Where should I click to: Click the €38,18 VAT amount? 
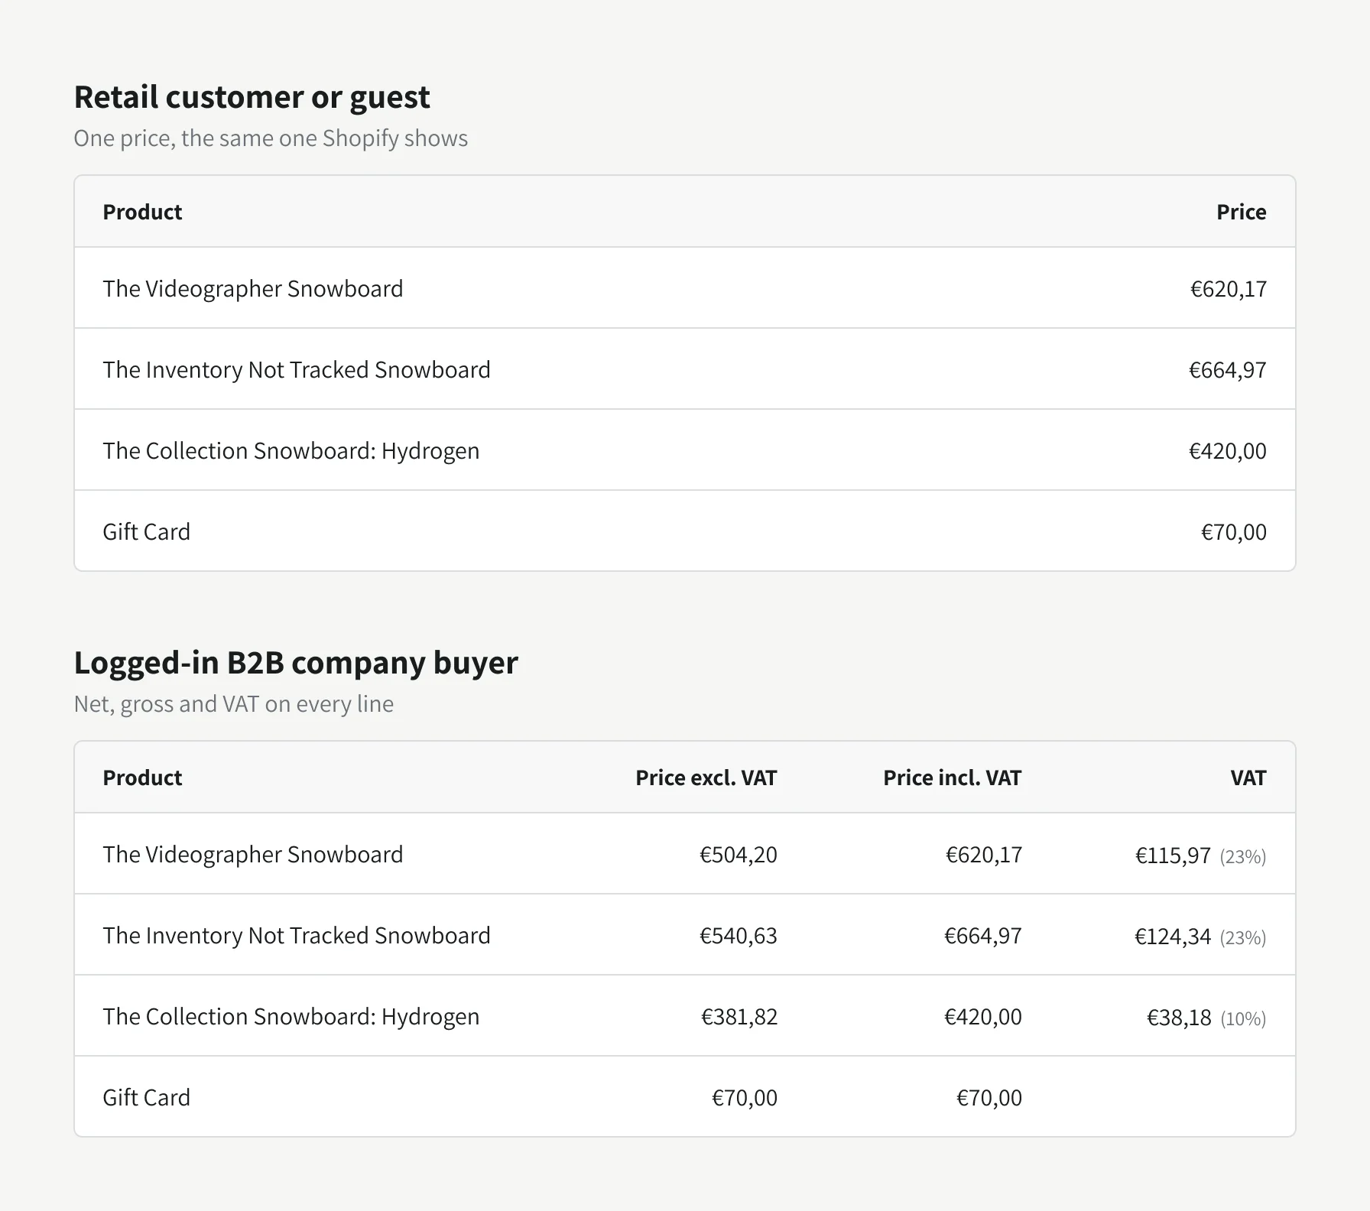[x=1179, y=1018]
